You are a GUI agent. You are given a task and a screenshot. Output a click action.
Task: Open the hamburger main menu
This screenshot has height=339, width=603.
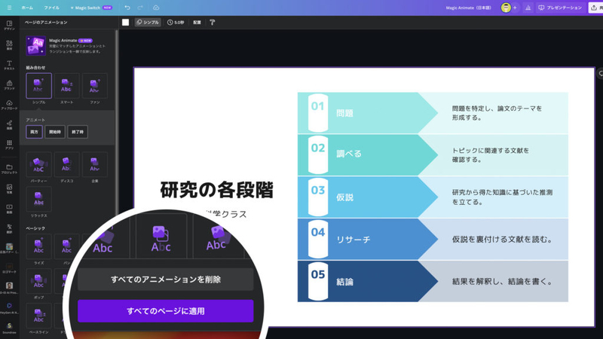point(9,8)
